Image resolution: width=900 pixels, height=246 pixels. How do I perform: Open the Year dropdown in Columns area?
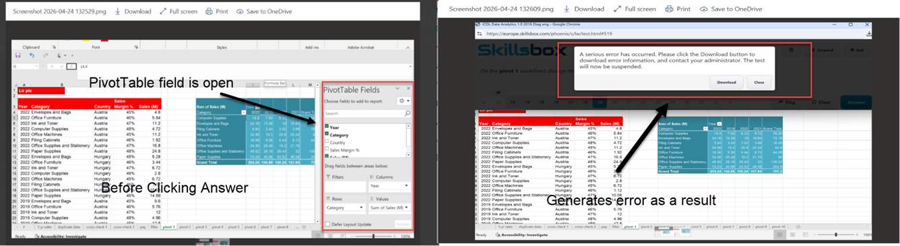point(406,185)
